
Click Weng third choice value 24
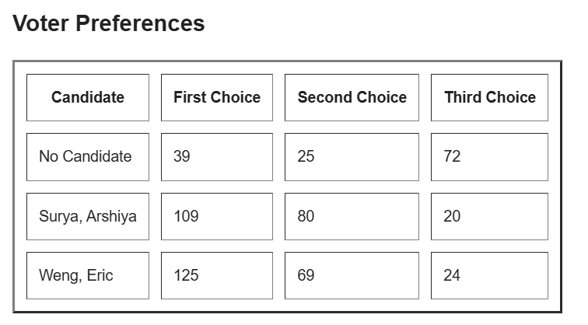489,275
